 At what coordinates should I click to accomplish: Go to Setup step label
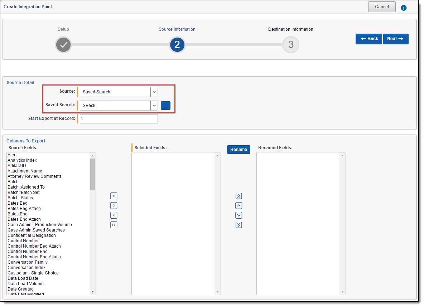63,29
